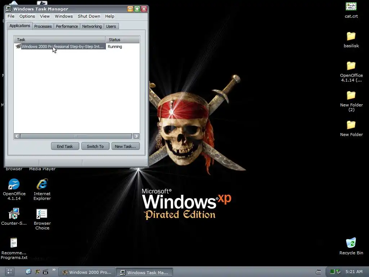The image size is (369, 277).
Task: Switch to the Networking tab
Action: point(92,26)
